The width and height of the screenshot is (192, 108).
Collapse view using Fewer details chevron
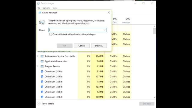pyautogui.click(x=39, y=103)
